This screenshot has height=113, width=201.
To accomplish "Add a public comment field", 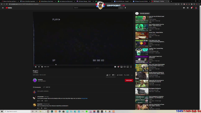I will 85,91.
